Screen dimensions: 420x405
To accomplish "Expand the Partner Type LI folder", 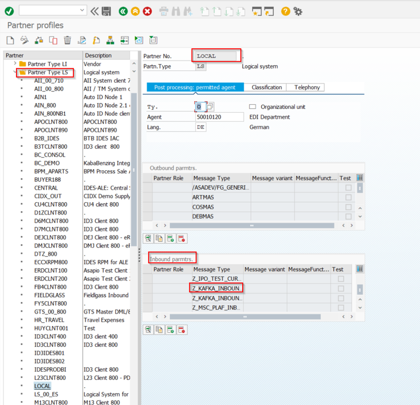I will pyautogui.click(x=15, y=63).
